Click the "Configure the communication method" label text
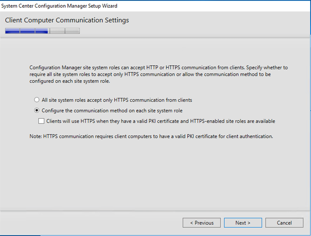311x236 pixels. (x=112, y=110)
